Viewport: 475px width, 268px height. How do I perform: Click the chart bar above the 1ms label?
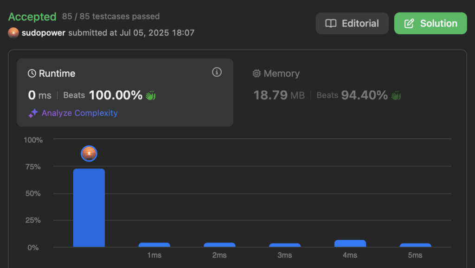point(154,245)
